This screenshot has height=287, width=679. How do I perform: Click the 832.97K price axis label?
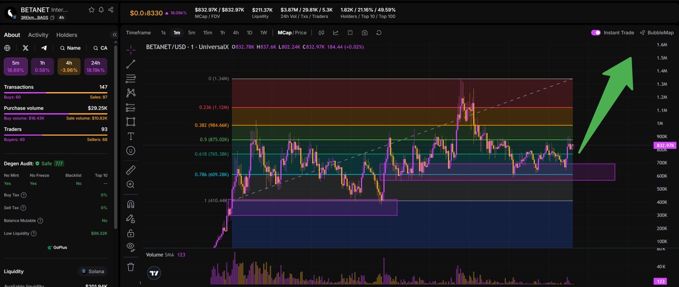664,145
